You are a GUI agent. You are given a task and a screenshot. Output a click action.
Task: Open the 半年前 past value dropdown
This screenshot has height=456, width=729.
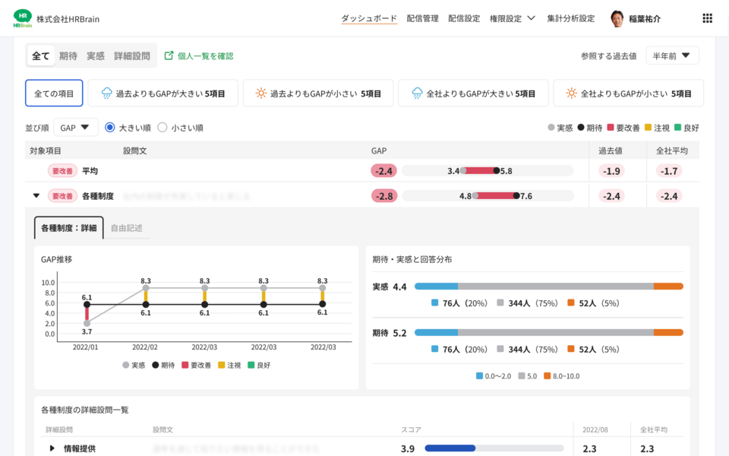pyautogui.click(x=671, y=55)
